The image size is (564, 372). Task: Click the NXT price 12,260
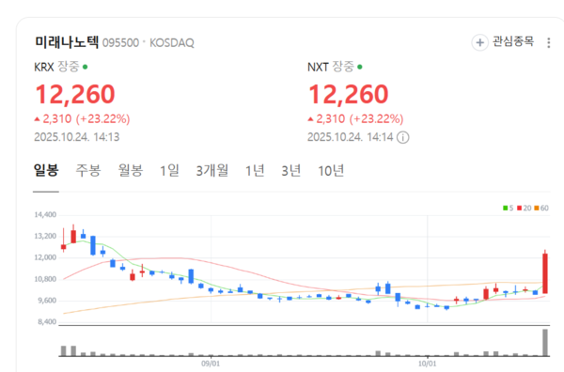click(349, 94)
